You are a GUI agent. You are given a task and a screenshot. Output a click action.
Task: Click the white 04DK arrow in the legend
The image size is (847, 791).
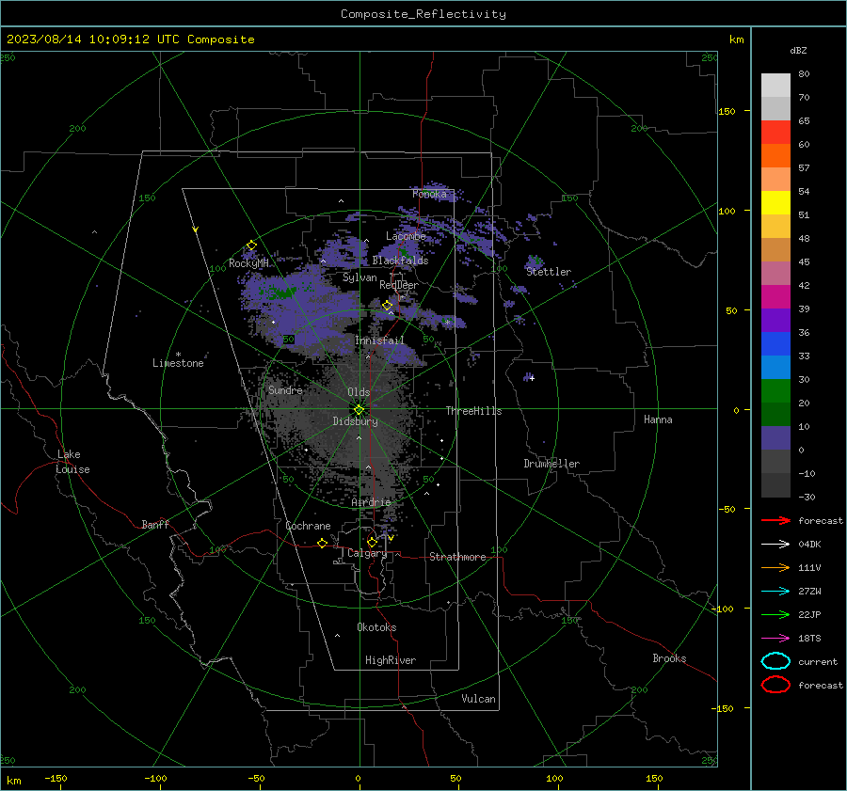click(775, 545)
